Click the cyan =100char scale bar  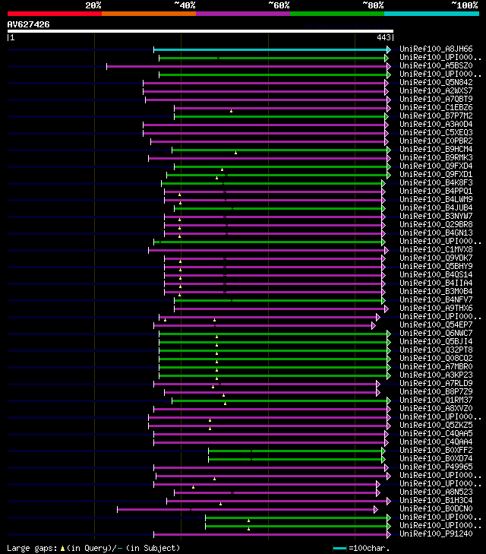tap(339, 549)
